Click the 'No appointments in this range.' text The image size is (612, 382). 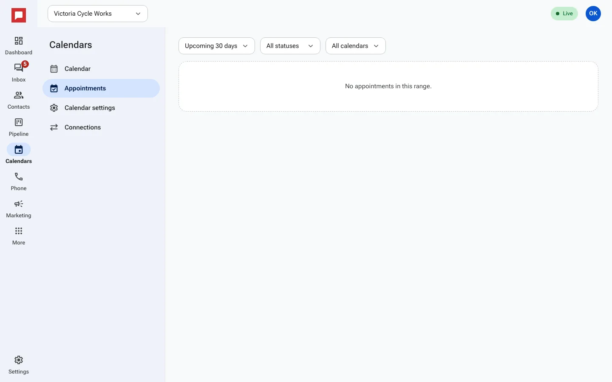click(388, 86)
